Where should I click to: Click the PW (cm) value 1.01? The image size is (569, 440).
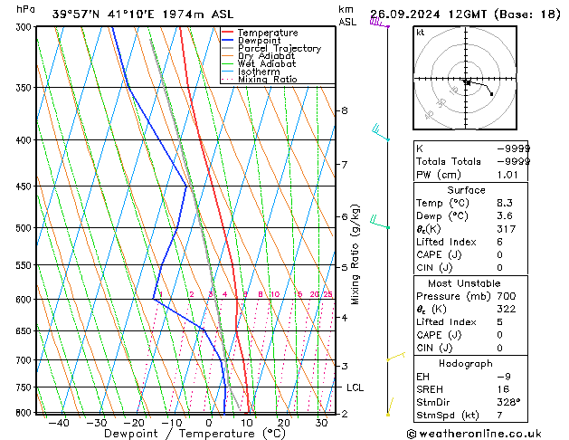(x=507, y=175)
